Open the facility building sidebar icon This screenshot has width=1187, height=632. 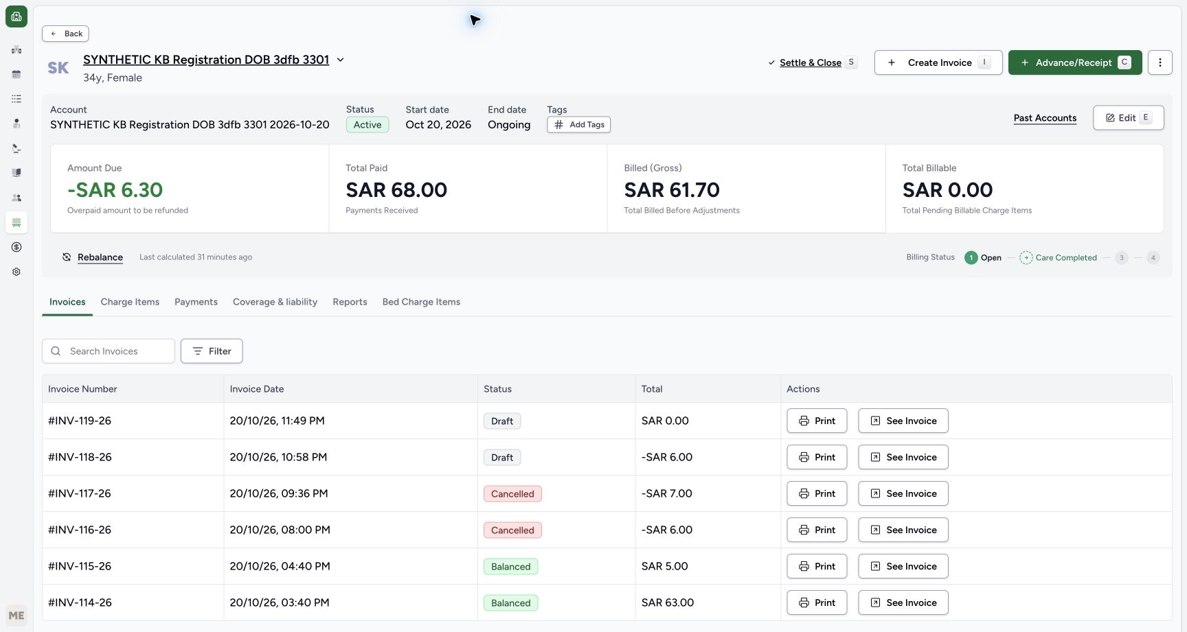pyautogui.click(x=16, y=49)
